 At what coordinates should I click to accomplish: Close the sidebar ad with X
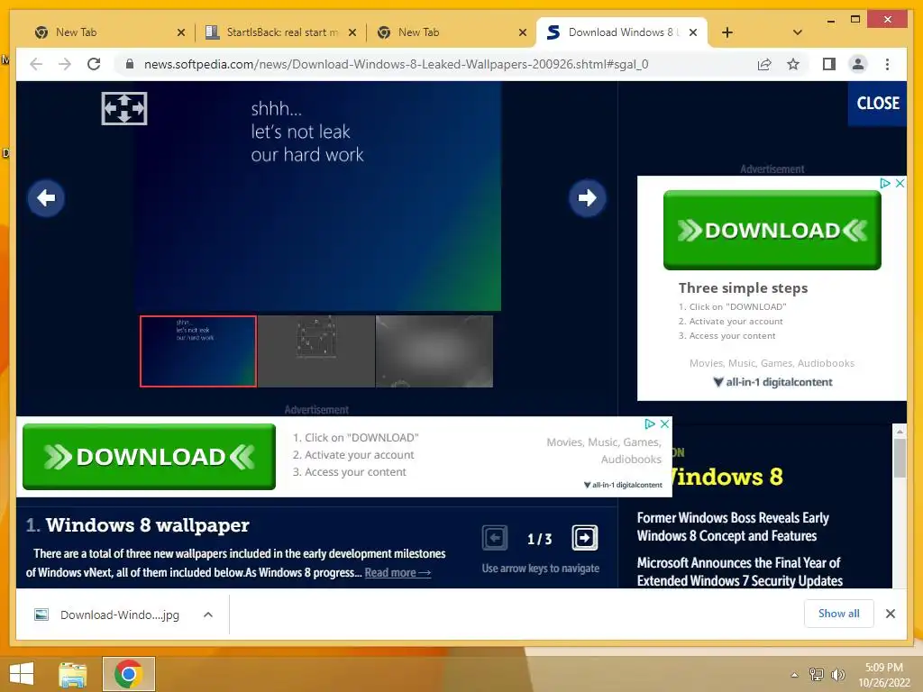click(x=900, y=183)
